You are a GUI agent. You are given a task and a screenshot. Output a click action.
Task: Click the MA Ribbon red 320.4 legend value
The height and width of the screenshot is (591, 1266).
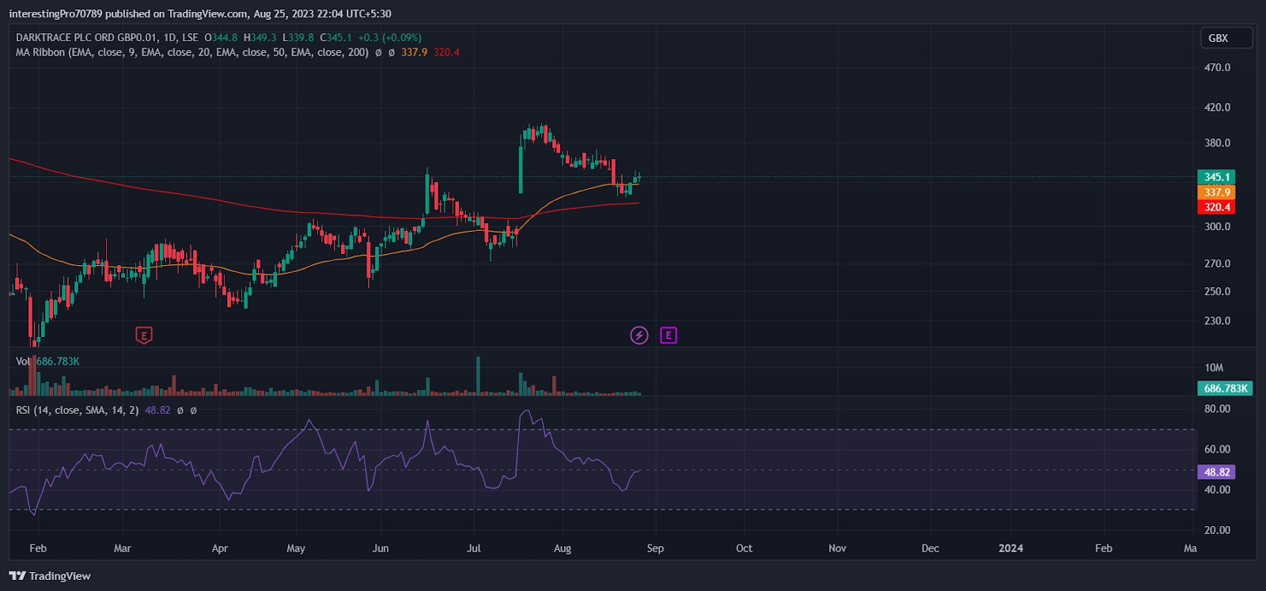click(446, 52)
